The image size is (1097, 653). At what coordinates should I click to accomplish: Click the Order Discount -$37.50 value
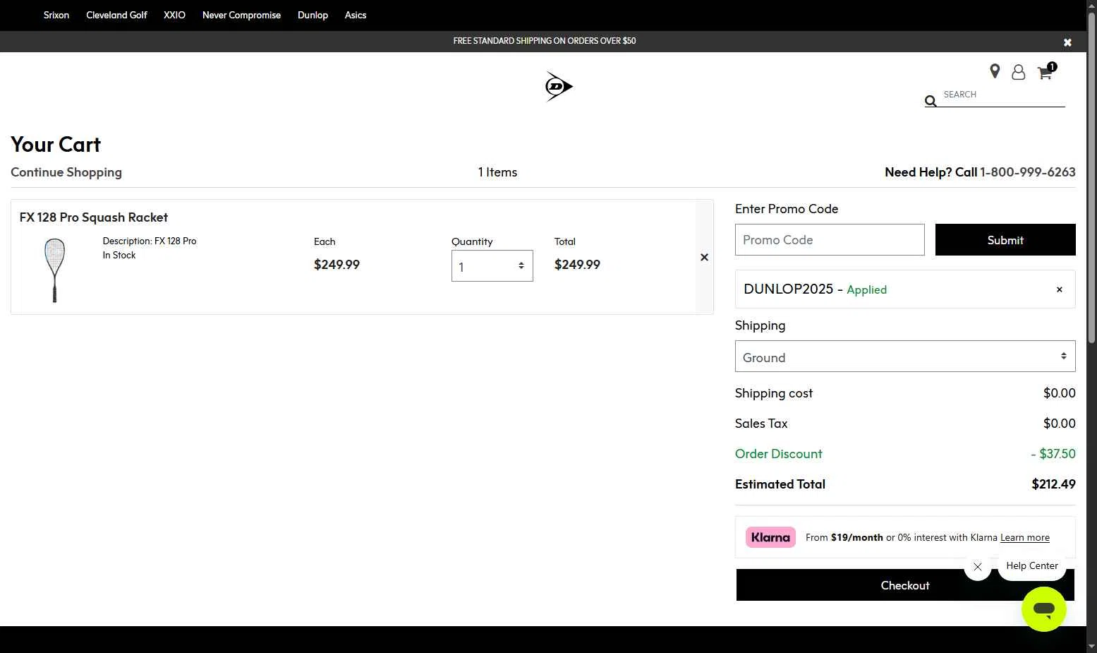coord(1053,454)
